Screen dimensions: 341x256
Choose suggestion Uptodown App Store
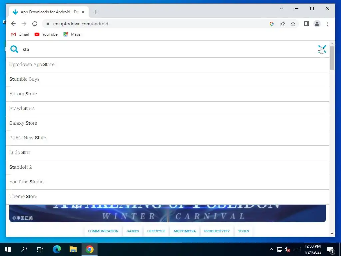pos(168,64)
